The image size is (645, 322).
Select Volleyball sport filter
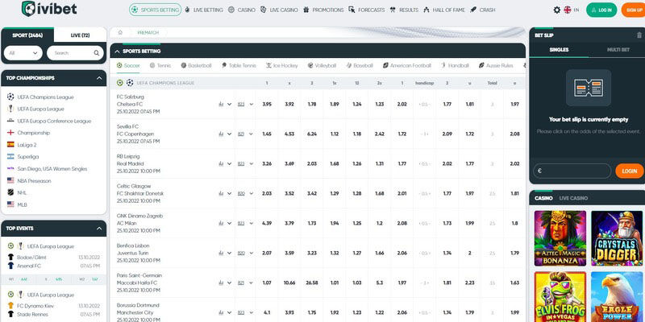coord(322,66)
